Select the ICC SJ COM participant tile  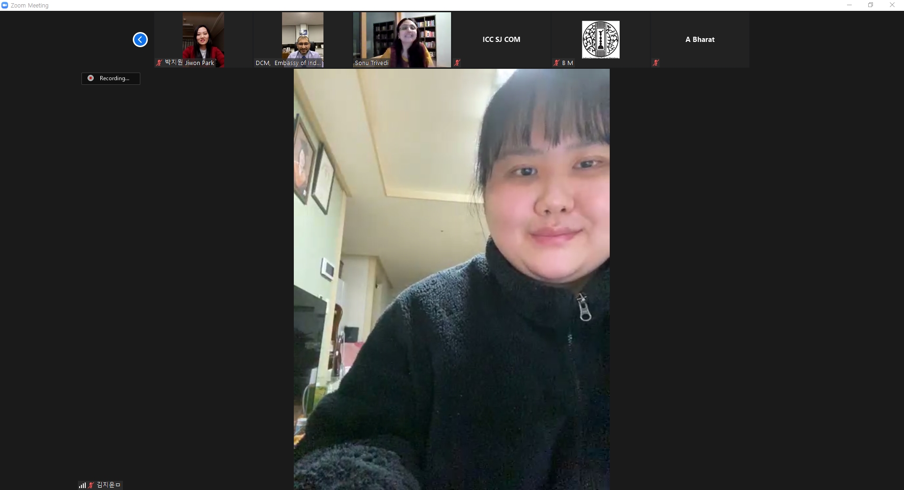[501, 40]
